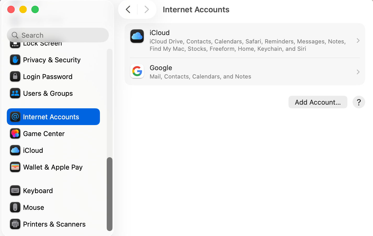The width and height of the screenshot is (373, 236).
Task: Click the Printers & Scanners icon
Action: point(15,224)
